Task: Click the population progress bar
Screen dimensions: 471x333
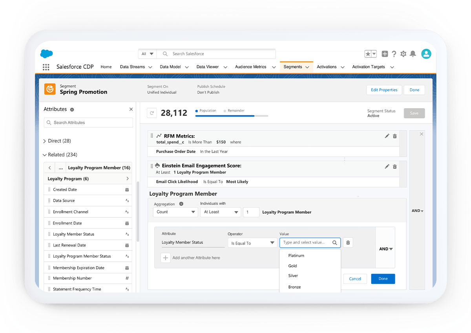Action: pyautogui.click(x=232, y=116)
